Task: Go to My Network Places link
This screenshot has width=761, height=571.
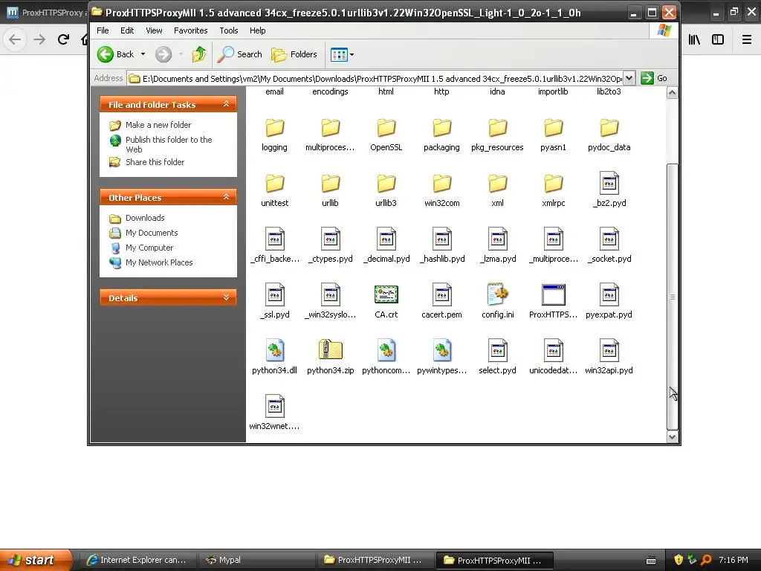Action: [159, 262]
